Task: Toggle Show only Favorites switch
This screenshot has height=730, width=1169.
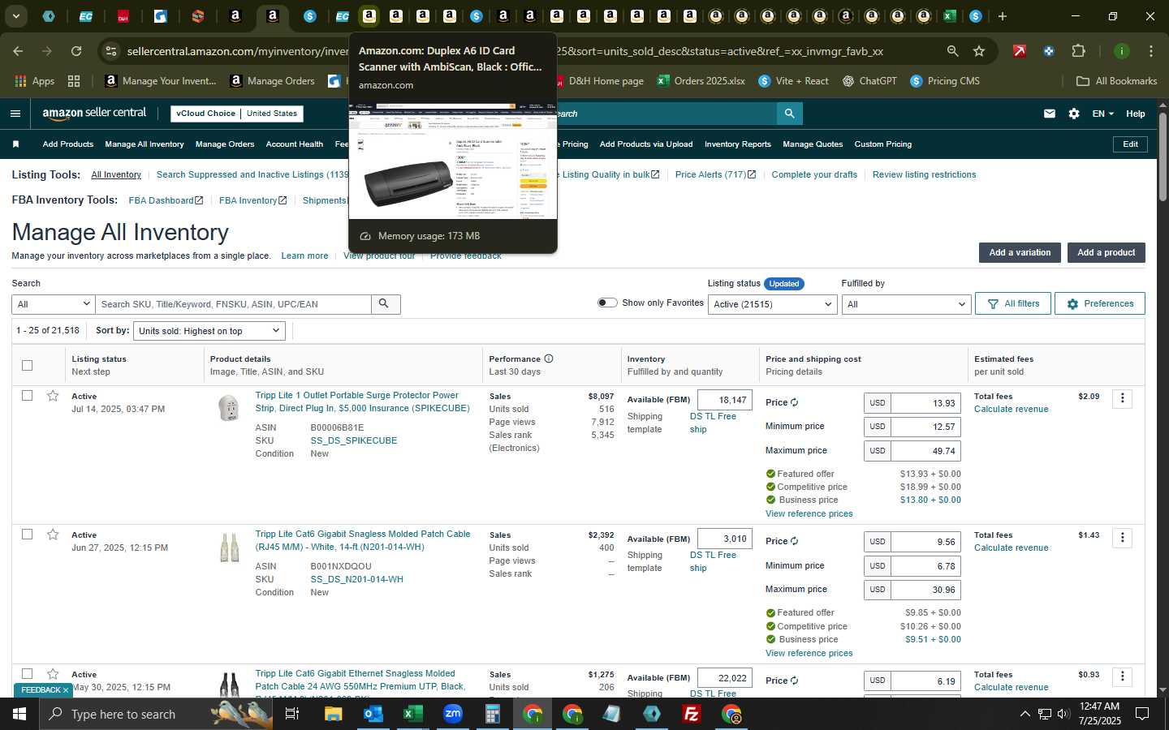Action: click(607, 303)
